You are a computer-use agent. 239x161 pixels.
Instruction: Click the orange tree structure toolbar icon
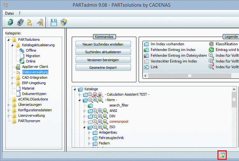click(x=30, y=22)
